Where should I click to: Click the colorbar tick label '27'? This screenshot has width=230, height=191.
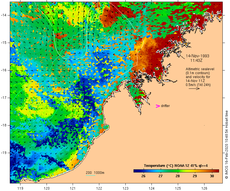click(x=160, y=176)
